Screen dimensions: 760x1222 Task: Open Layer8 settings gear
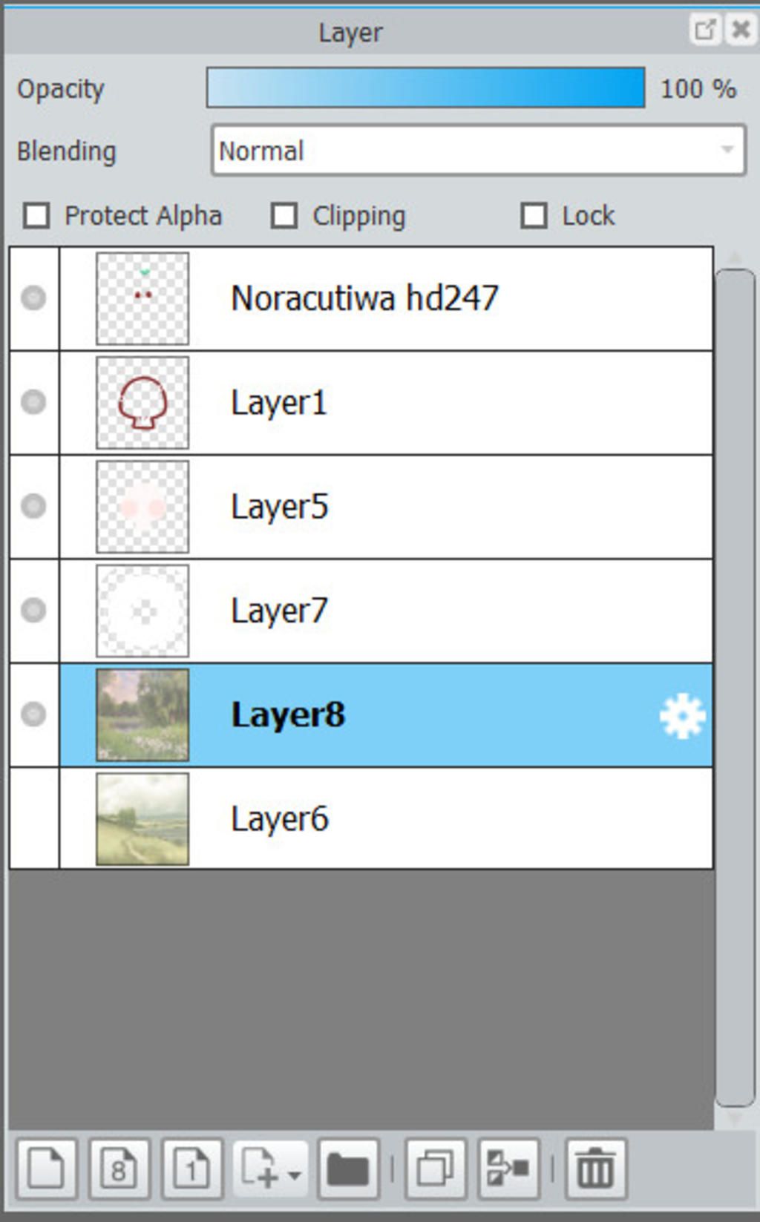(x=683, y=715)
